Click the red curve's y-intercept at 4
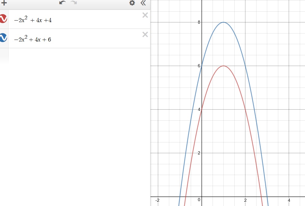The height and width of the screenshot is (206, 305). [202, 109]
